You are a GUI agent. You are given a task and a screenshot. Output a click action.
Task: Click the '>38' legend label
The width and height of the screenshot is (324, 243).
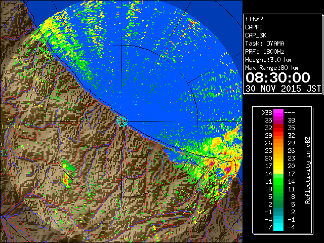click(x=267, y=113)
